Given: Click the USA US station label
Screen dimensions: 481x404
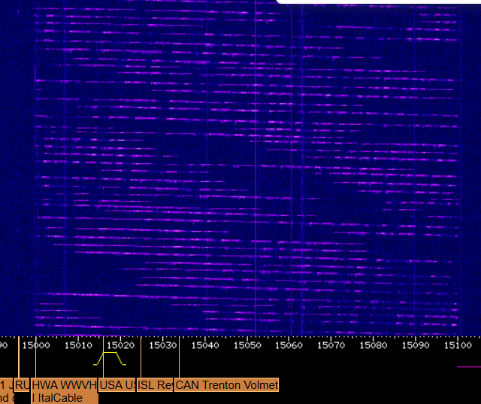Looking at the screenshot, I should point(117,384).
